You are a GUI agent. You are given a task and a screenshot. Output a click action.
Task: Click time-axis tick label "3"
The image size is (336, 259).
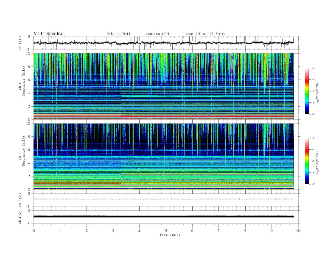click(113, 231)
